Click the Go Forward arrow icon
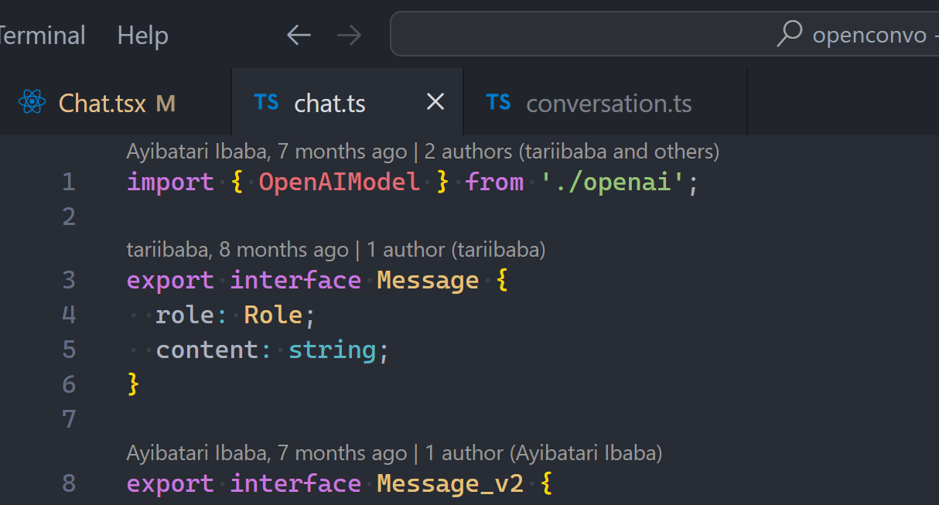 coord(350,35)
